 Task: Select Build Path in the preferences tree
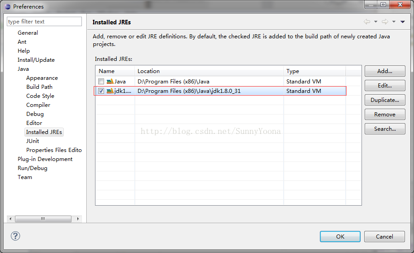click(39, 87)
